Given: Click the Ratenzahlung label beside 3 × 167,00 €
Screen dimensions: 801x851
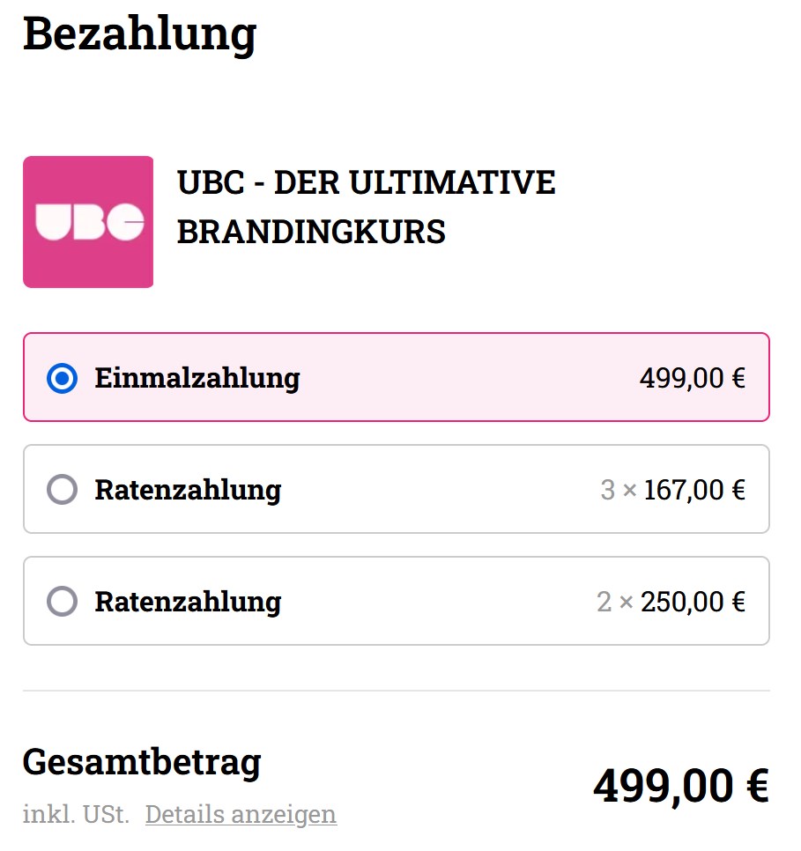Looking at the screenshot, I should tap(188, 491).
